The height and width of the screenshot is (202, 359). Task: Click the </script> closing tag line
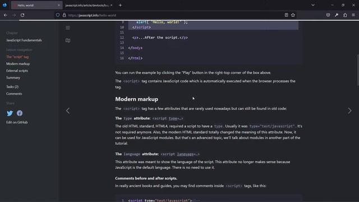(x=141, y=27)
